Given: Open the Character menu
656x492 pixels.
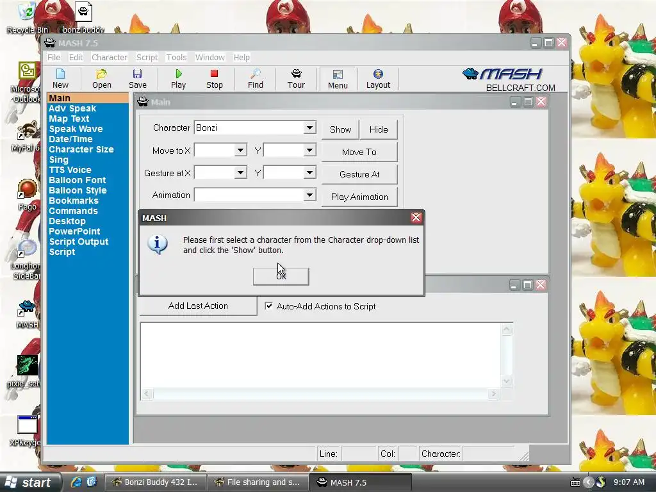Looking at the screenshot, I should click(109, 57).
